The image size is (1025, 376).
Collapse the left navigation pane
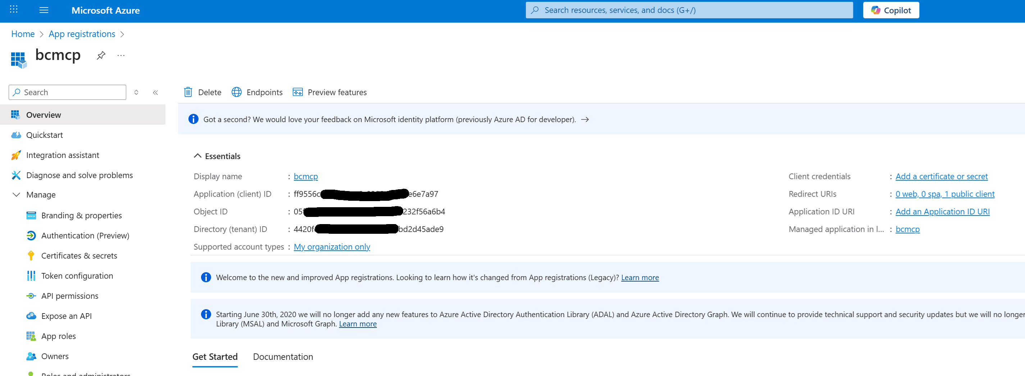click(156, 92)
